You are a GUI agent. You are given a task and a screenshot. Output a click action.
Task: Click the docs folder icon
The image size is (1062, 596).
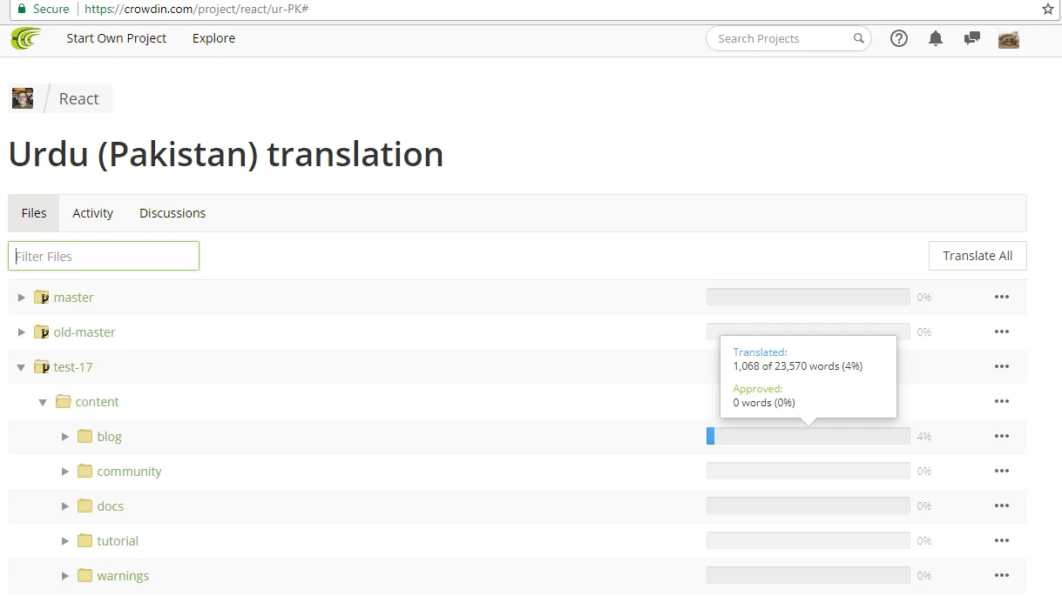pyautogui.click(x=85, y=506)
